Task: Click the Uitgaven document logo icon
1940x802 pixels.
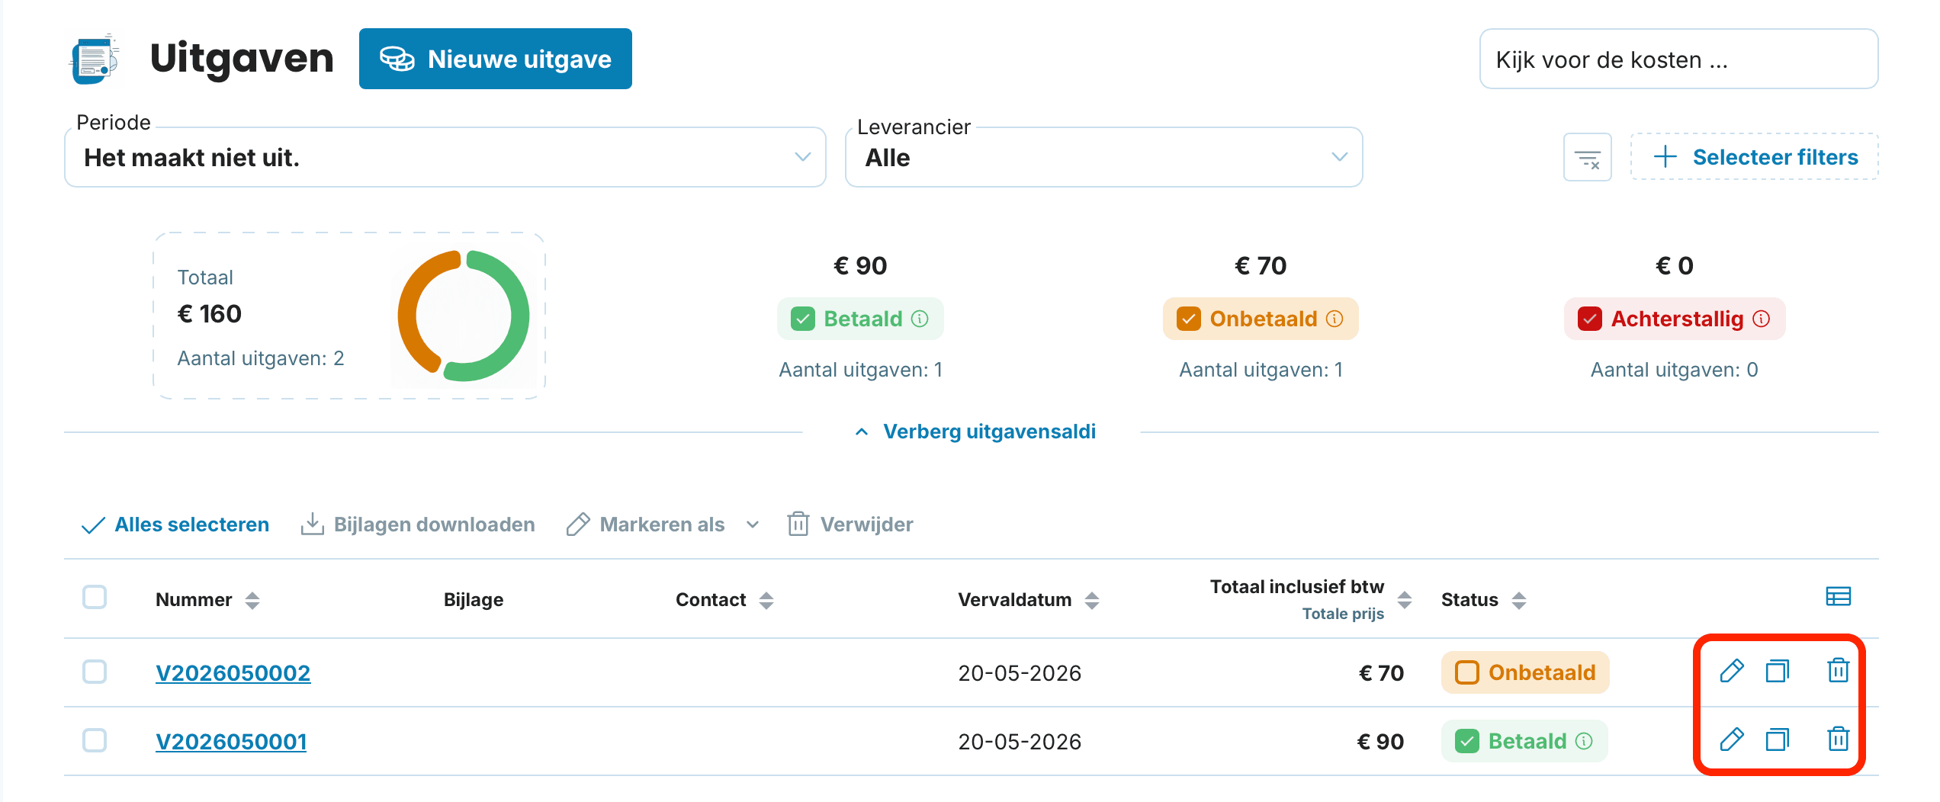Action: 95,59
